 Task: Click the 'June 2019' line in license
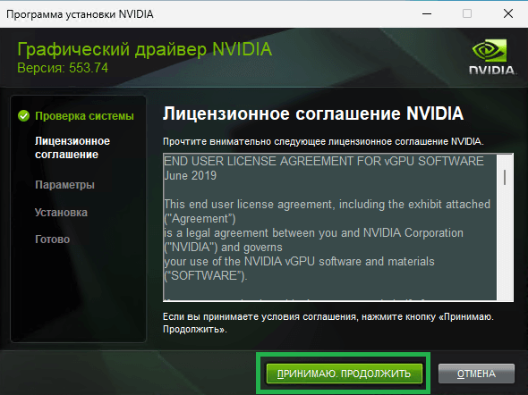[191, 175]
